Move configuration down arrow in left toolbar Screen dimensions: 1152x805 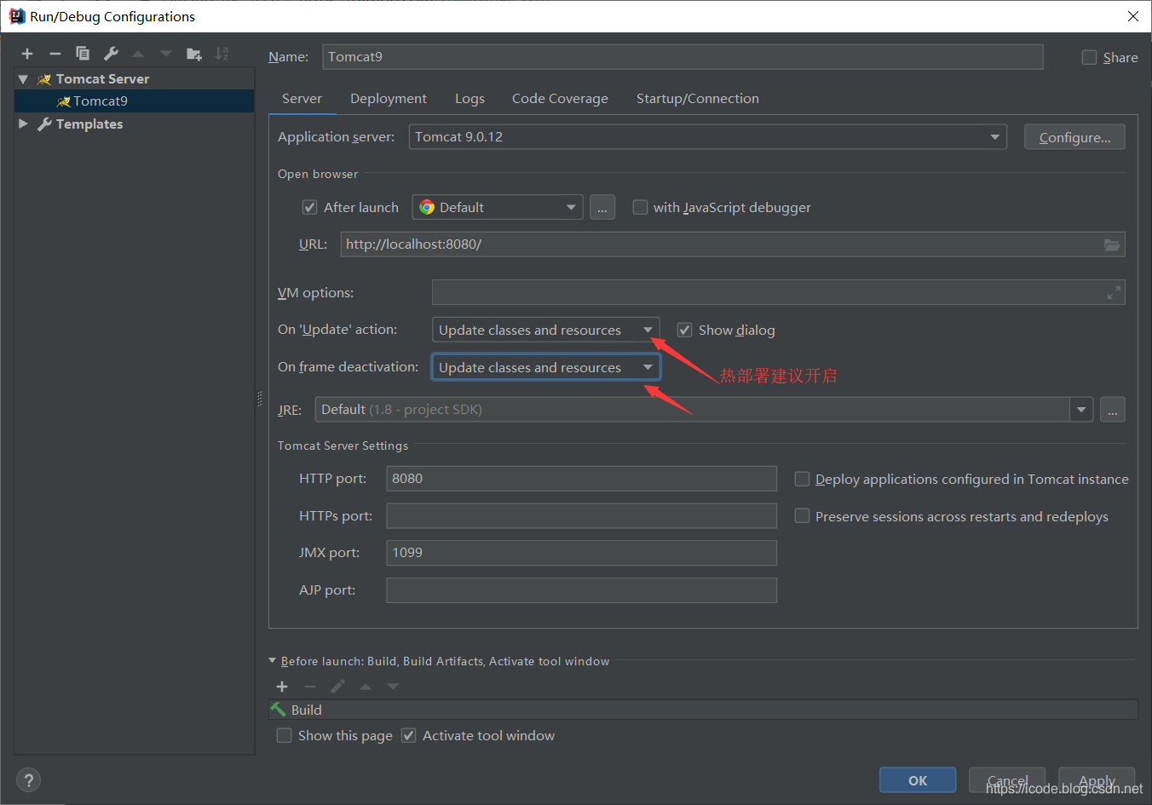click(166, 54)
